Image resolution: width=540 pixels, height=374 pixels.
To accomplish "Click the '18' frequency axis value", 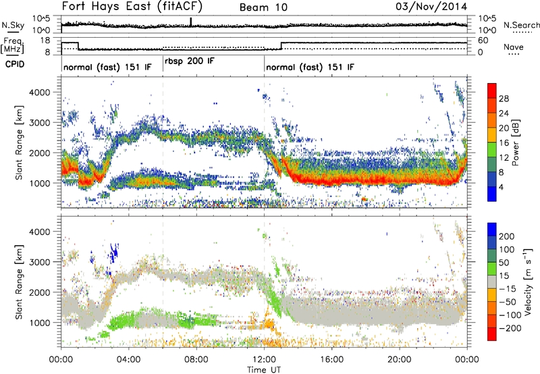I will tap(45, 41).
